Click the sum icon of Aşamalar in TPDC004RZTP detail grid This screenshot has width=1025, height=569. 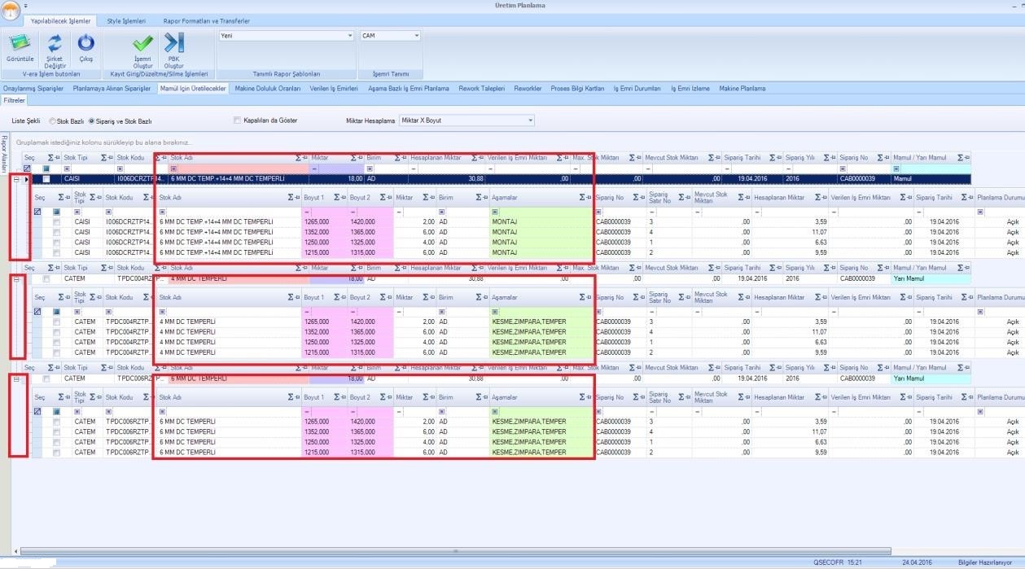[583, 297]
